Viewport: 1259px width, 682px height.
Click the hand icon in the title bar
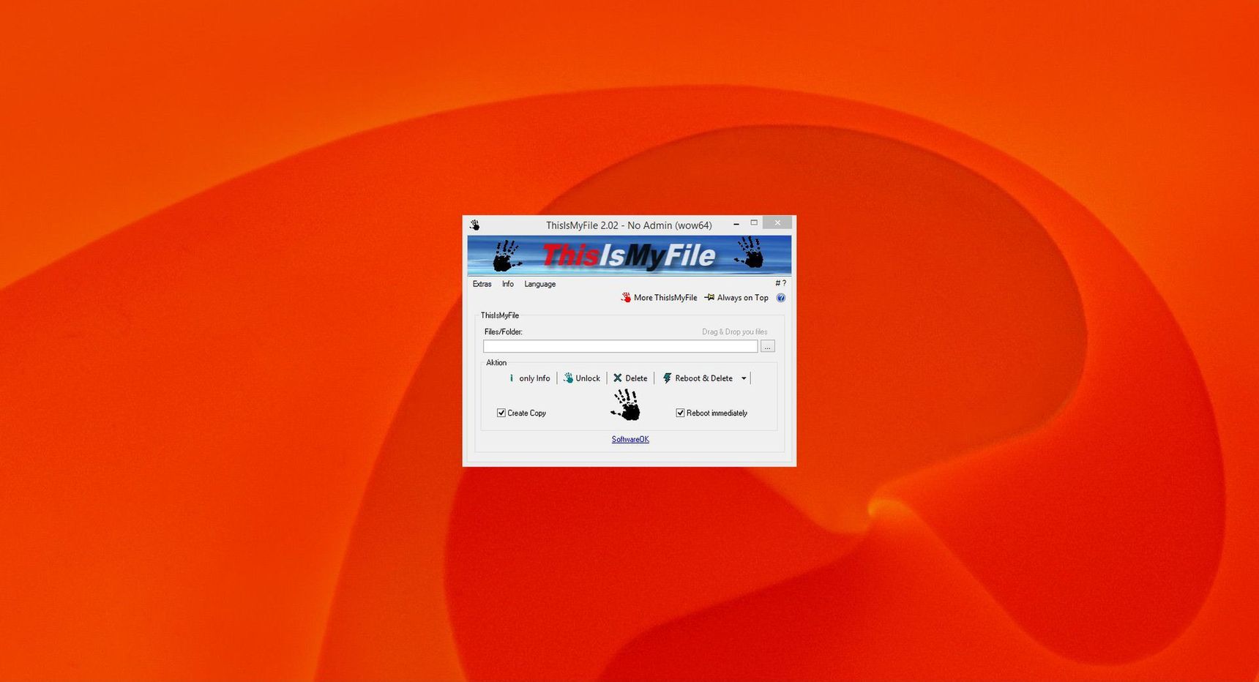point(474,225)
